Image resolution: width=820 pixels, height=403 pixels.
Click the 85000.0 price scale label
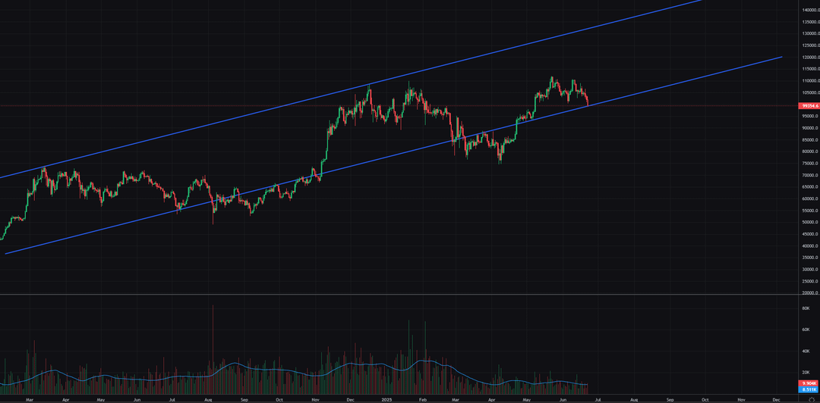809,140
